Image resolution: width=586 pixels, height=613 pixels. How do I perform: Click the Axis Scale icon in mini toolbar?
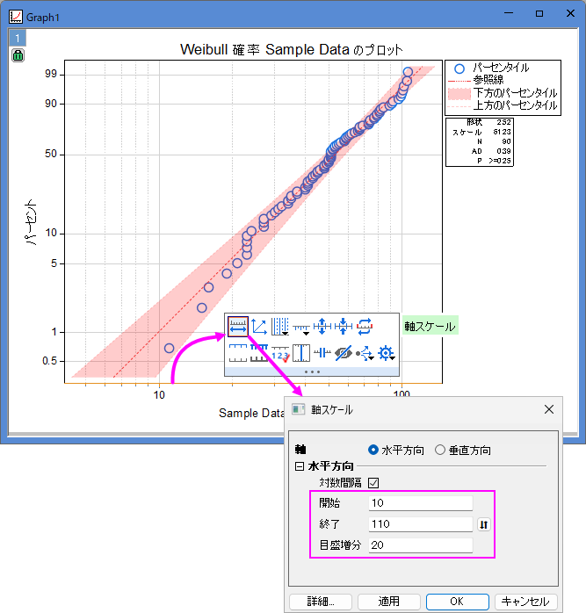[x=238, y=326]
